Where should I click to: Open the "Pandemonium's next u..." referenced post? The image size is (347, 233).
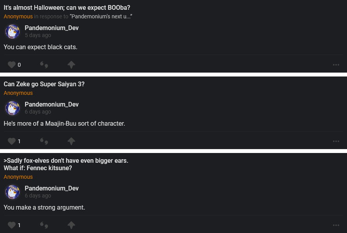(x=101, y=16)
